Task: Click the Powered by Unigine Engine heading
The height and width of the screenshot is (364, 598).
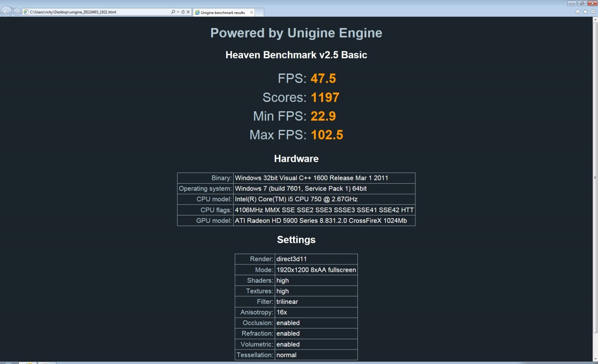Action: point(296,33)
